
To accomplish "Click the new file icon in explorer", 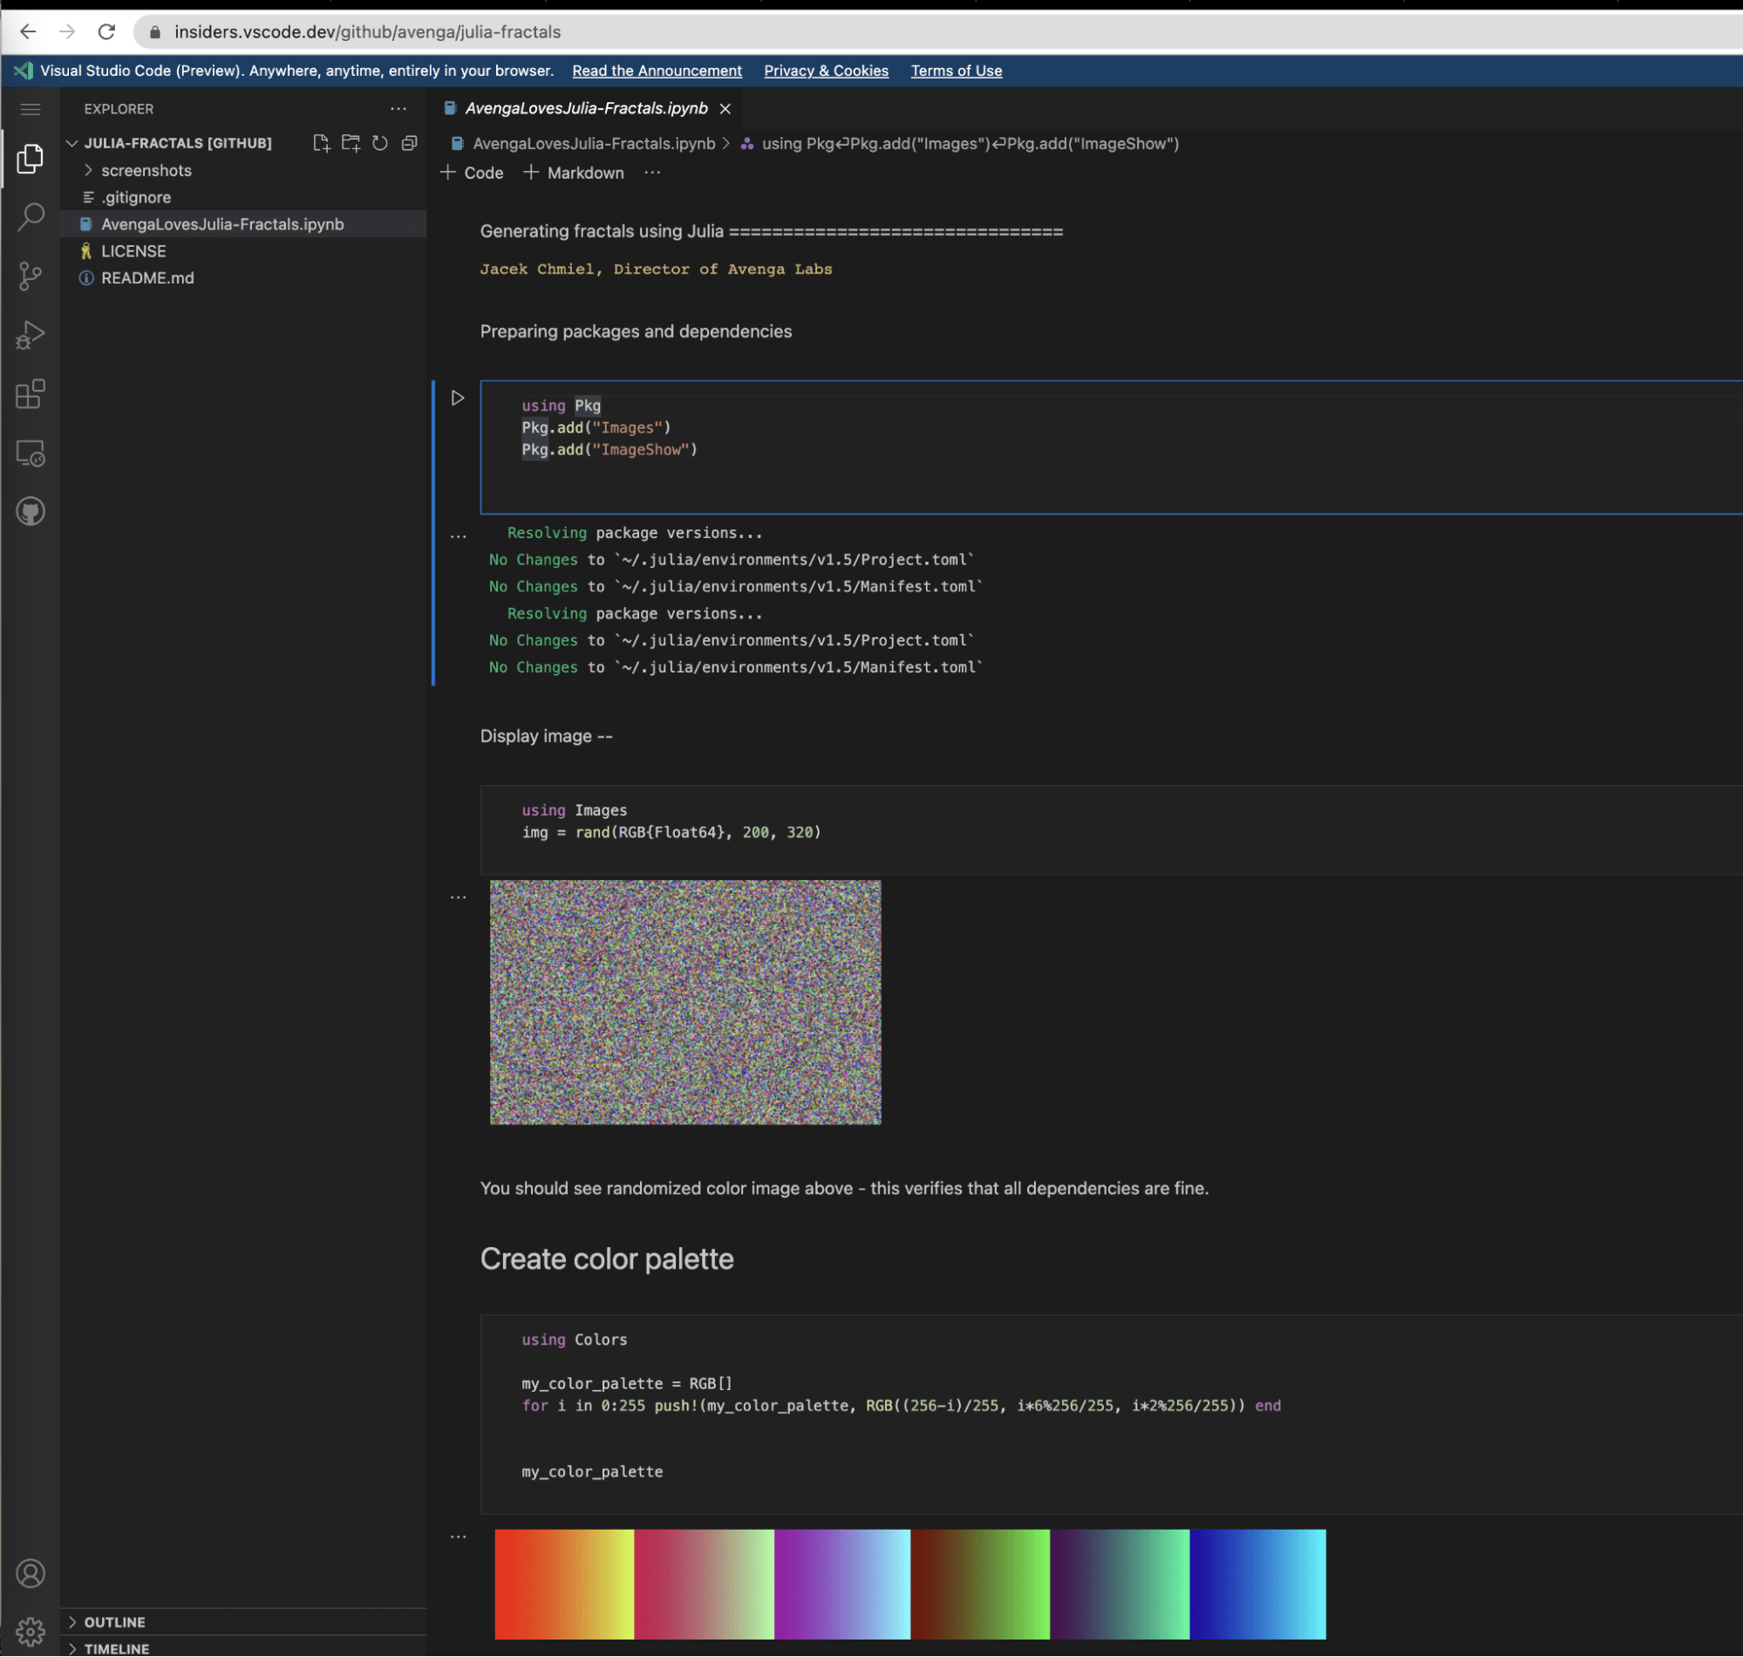I will pyautogui.click(x=322, y=143).
